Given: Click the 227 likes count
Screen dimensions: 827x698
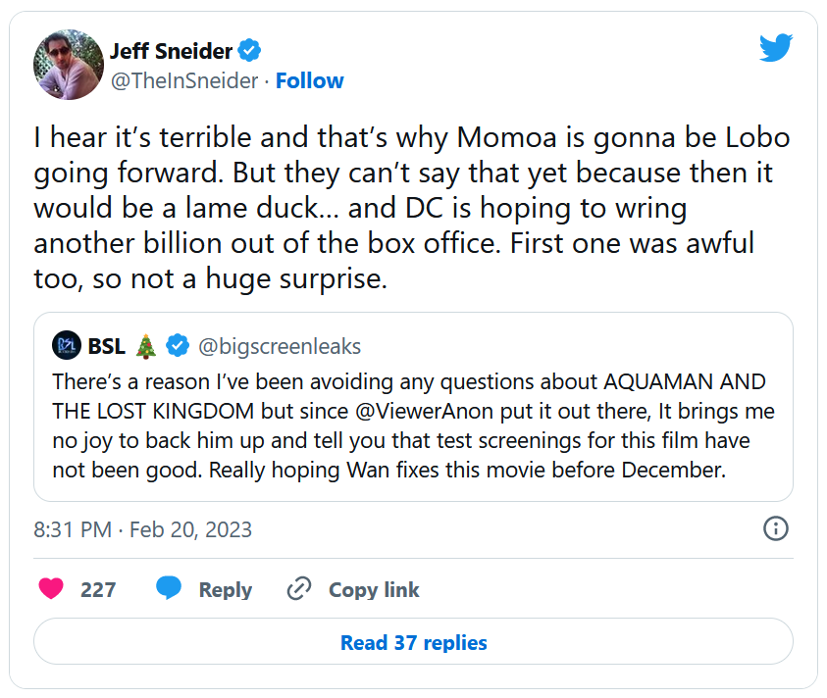Looking at the screenshot, I should pos(98,590).
